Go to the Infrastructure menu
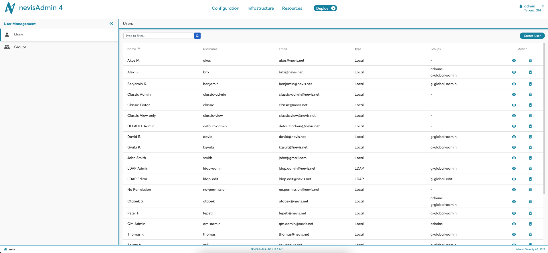 [x=260, y=8]
